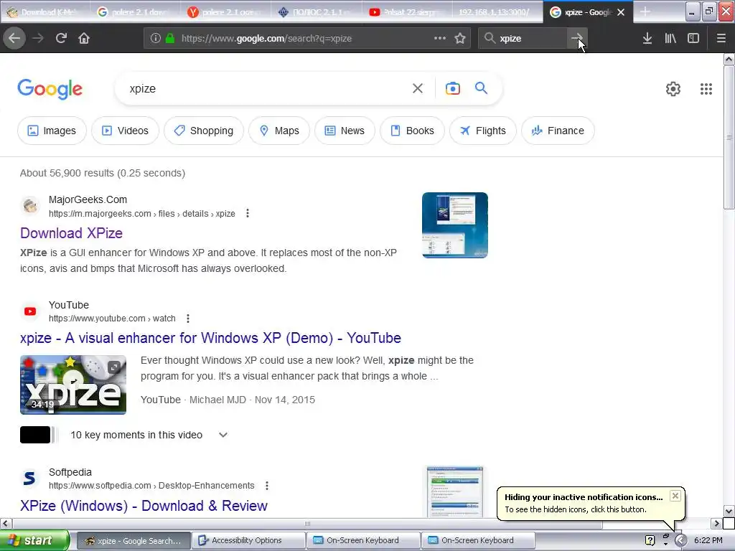The width and height of the screenshot is (735, 551).
Task: Click the horizontal scrollbar right arrow
Action: coord(716,523)
